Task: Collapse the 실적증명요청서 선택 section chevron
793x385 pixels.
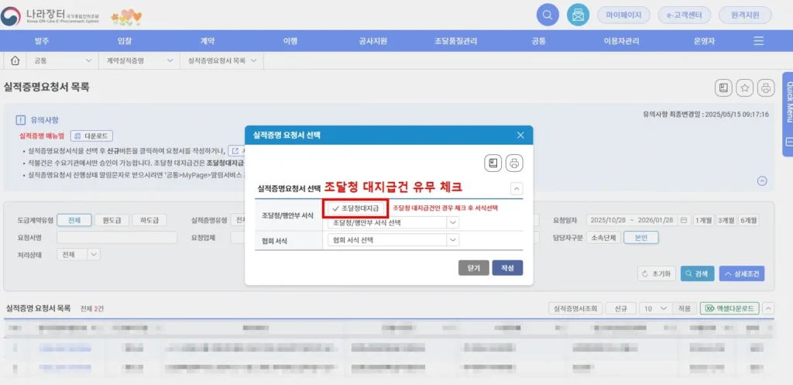Action: coord(517,188)
